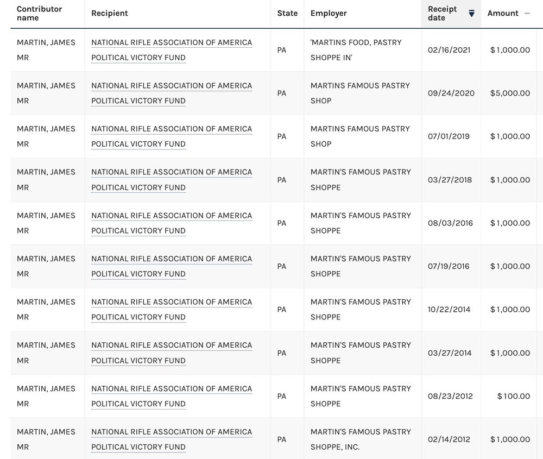Open NRA Political Victory Fund link dated 07/01/2019
The height and width of the screenshot is (459, 543).
172,136
